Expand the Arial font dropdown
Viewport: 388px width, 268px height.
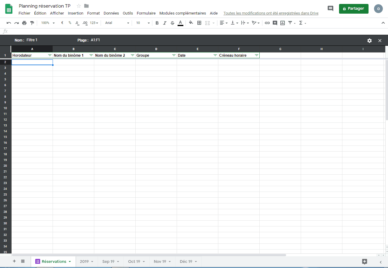pyautogui.click(x=117, y=23)
